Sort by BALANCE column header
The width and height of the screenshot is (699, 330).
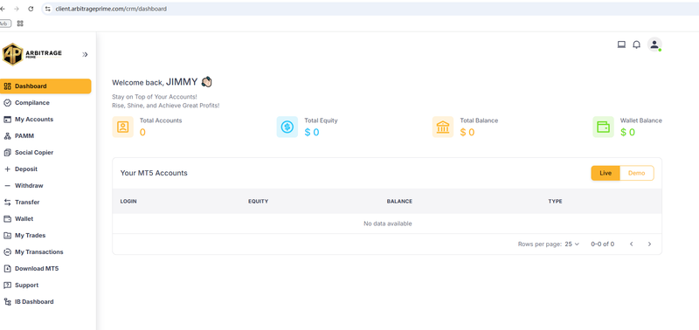click(399, 202)
